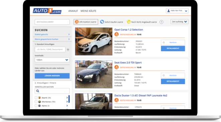Select the Sofort-Kaufen zuerst filter
Image resolution: width=221 pixels, height=122 pixels.
[112, 22]
